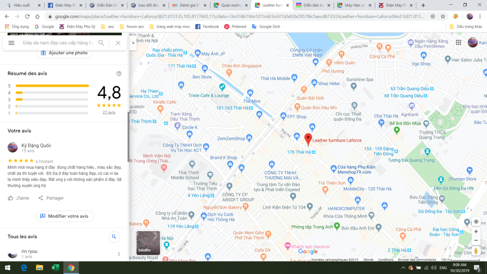Open the seo bookmarks folder
This screenshot has height=274, width=487.
pyautogui.click(x=107, y=26)
